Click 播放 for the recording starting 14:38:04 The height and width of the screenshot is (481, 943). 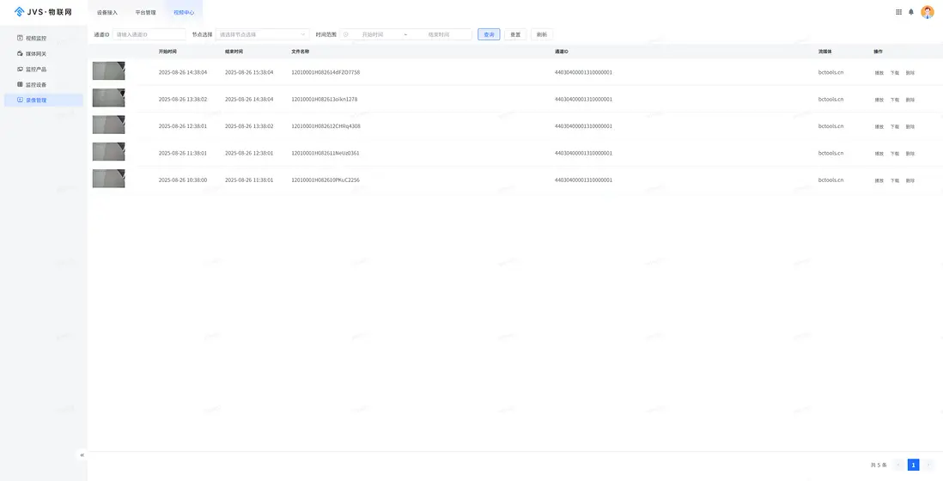pyautogui.click(x=879, y=73)
